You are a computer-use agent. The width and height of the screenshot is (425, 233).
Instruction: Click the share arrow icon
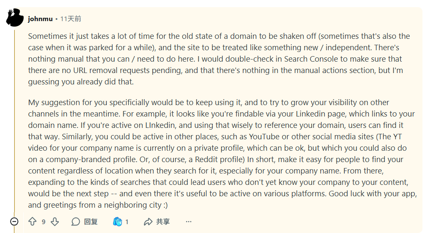tap(148, 222)
